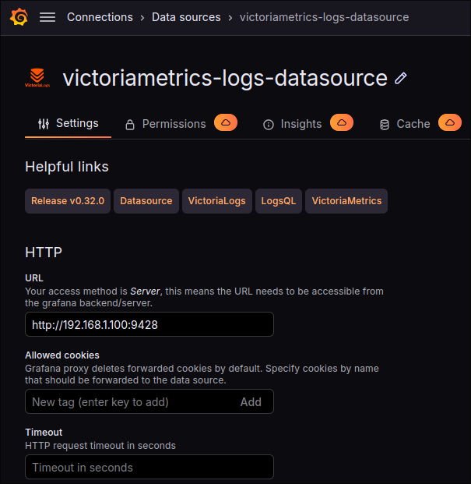Go to Data sources breadcrumb
Image resolution: width=471 pixels, height=484 pixels.
coord(186,17)
